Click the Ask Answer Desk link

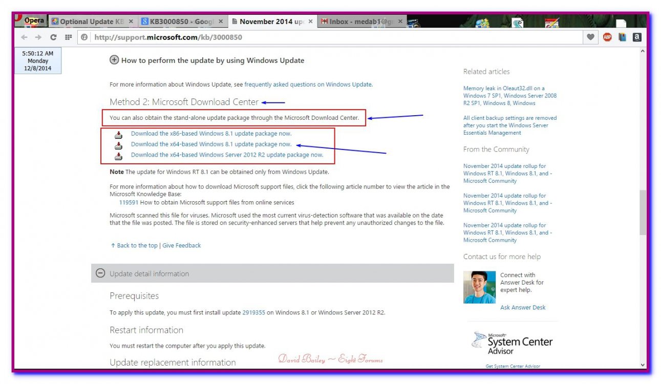coord(523,308)
